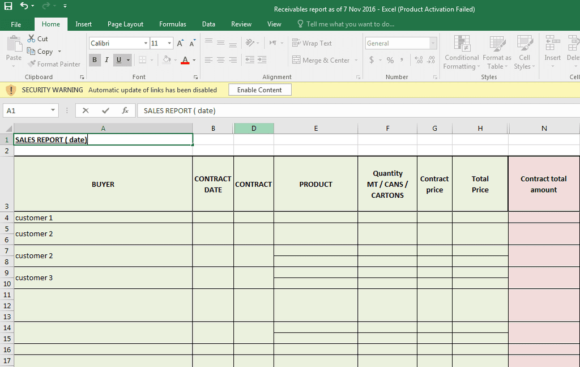The height and width of the screenshot is (367, 580).
Task: Cancel the formula bar entry with X
Action: click(86, 110)
